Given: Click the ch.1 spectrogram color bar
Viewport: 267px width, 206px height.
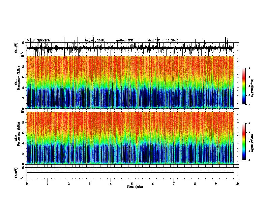Looking at the screenshot, I should 244,86.
